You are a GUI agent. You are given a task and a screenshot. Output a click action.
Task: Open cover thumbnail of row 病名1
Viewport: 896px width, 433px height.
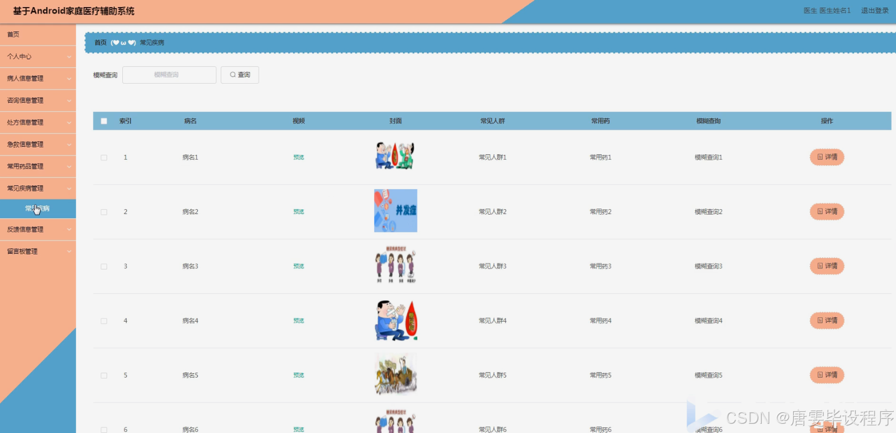[395, 156]
